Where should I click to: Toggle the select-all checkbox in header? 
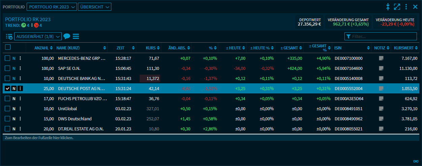click(x=8, y=48)
